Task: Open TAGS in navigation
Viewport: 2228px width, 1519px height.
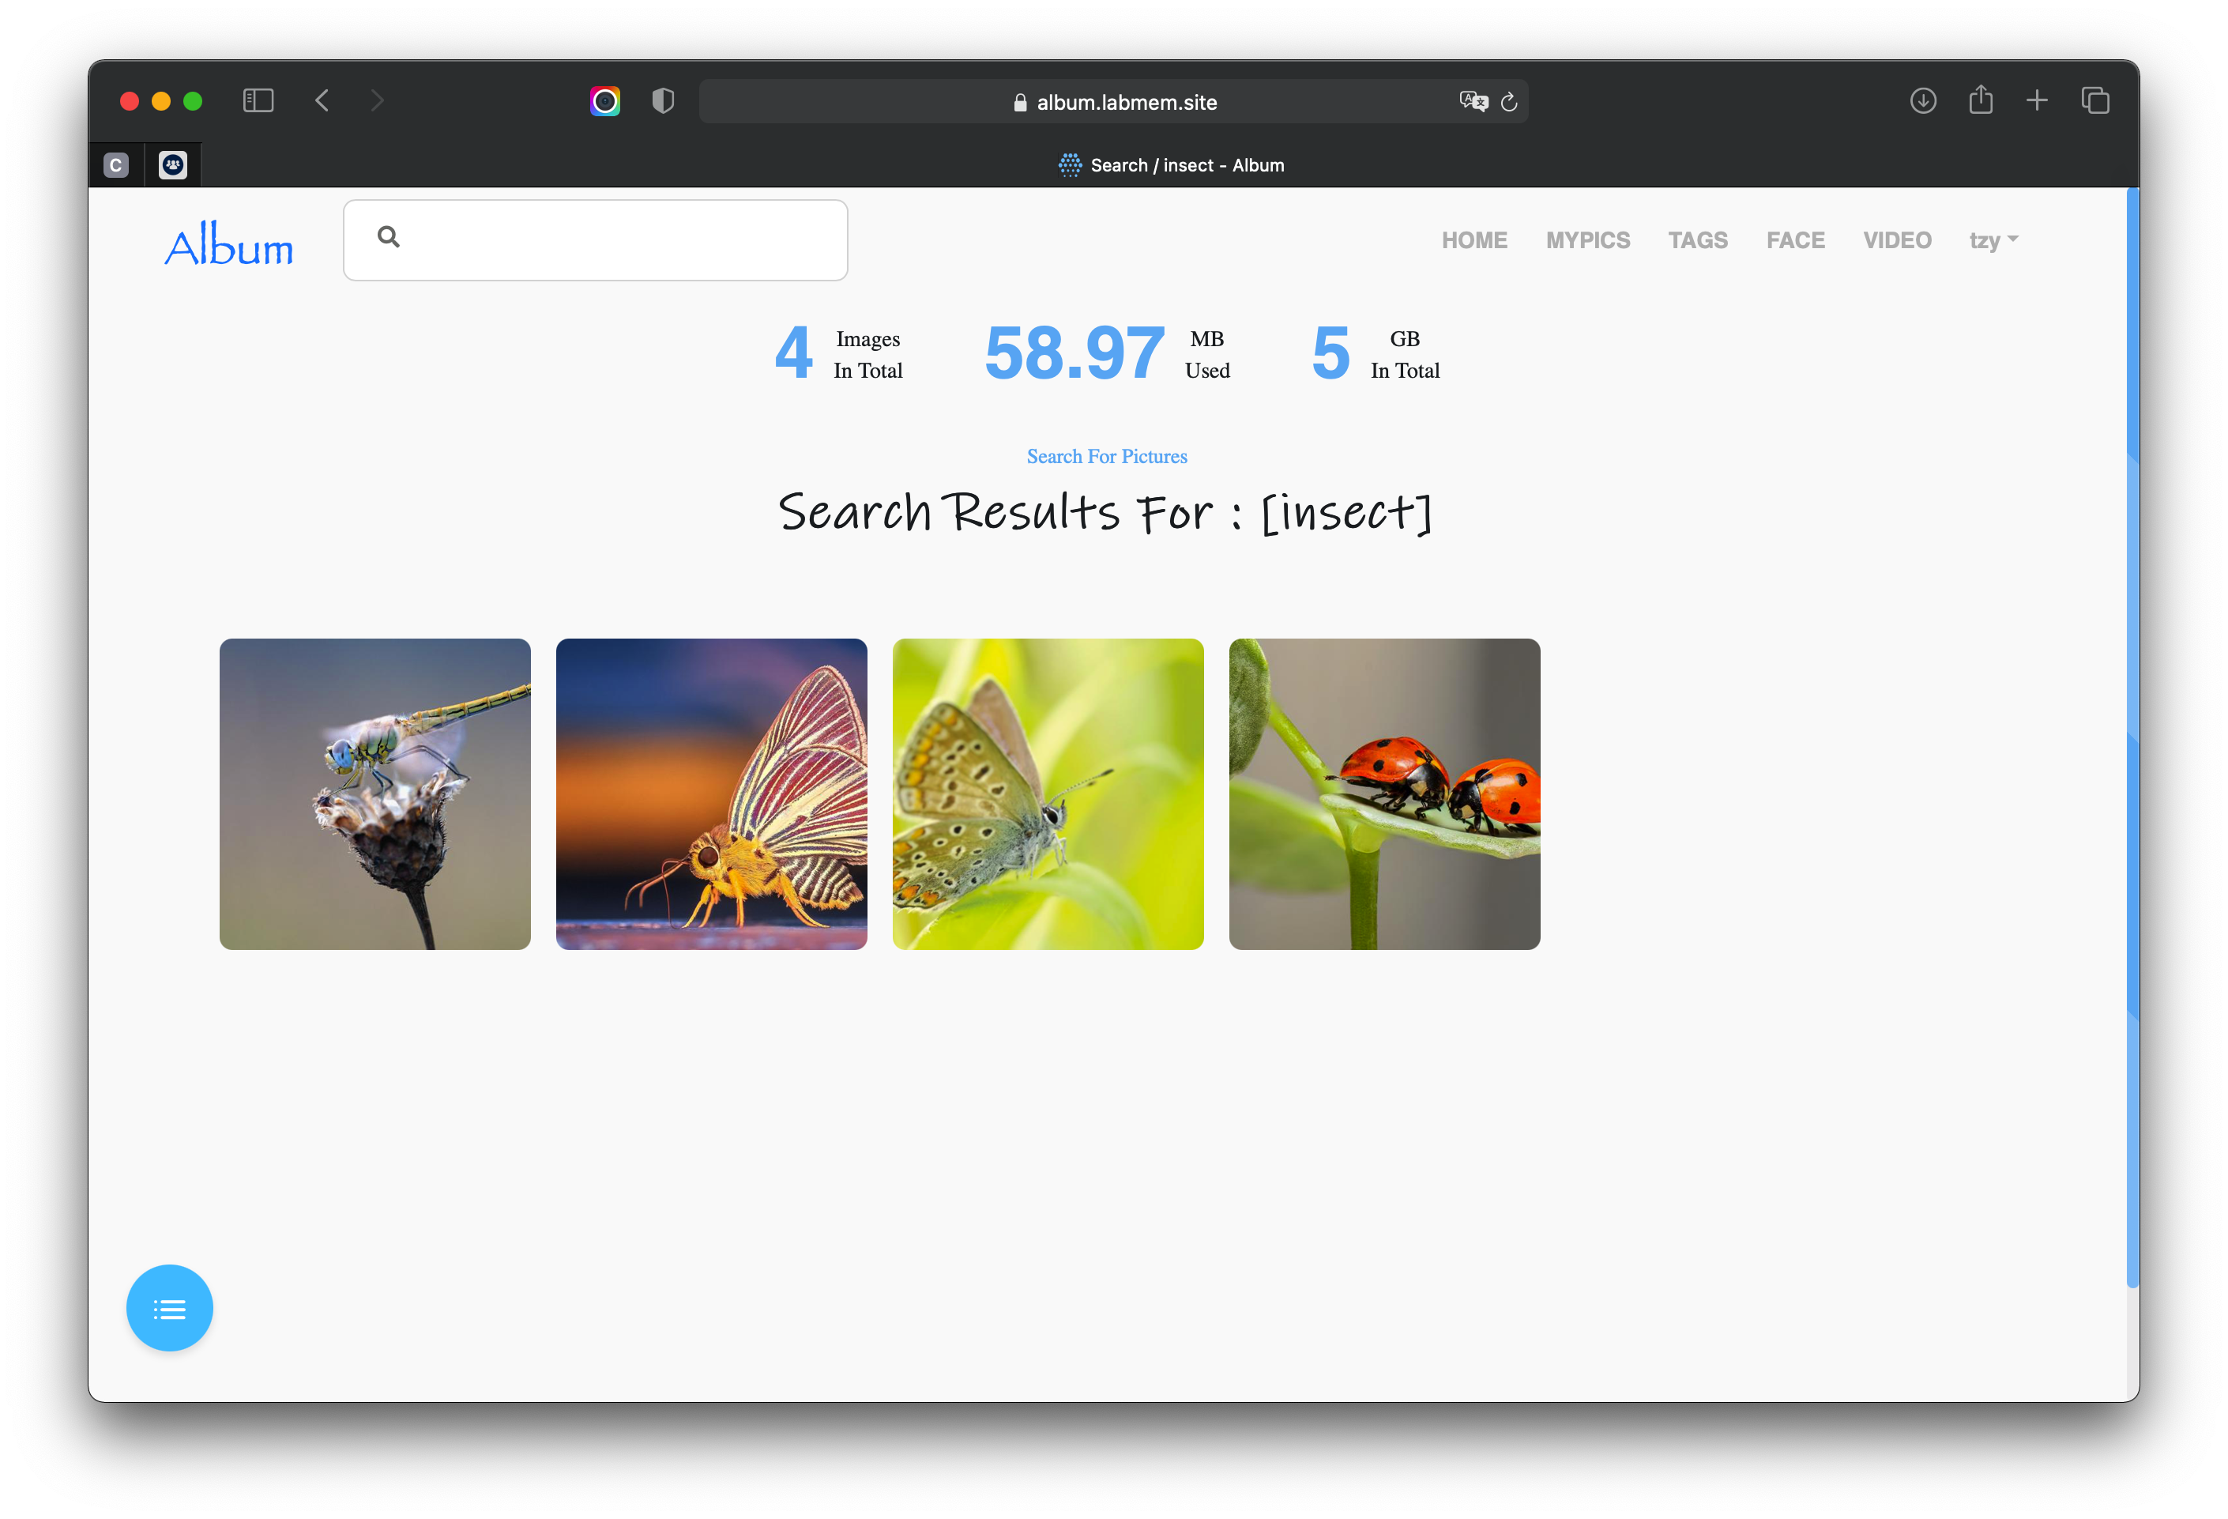Action: tap(1698, 239)
